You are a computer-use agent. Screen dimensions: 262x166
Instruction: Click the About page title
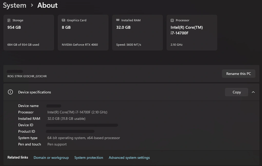tap(47, 5)
